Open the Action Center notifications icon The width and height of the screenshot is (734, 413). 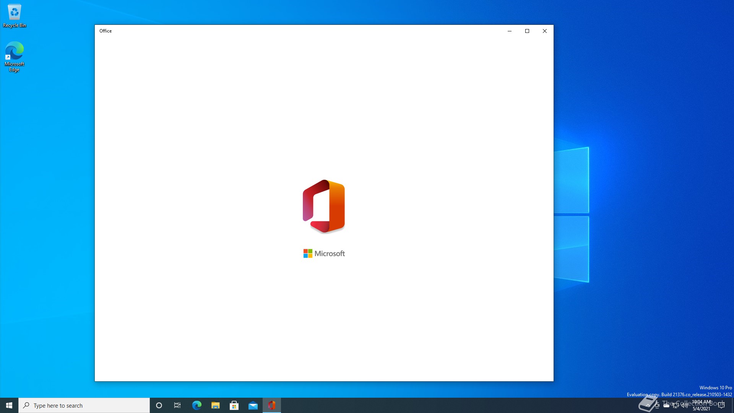coord(721,405)
